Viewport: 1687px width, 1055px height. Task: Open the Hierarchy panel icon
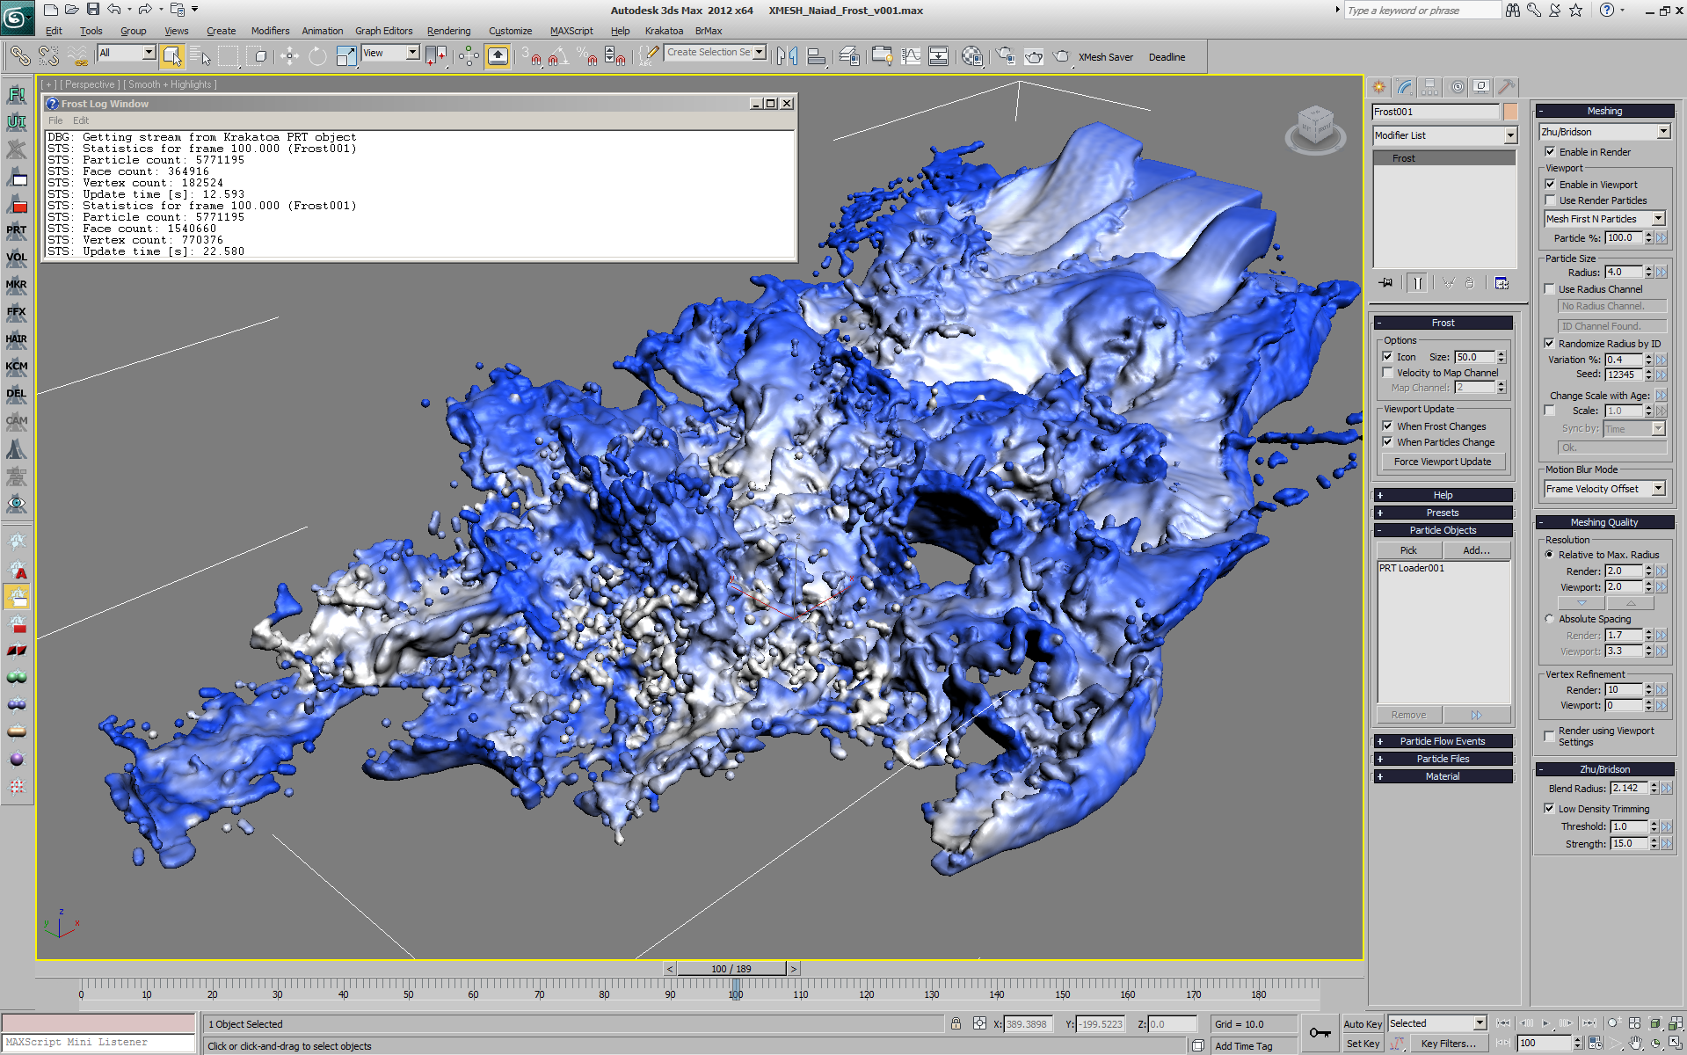(1430, 86)
